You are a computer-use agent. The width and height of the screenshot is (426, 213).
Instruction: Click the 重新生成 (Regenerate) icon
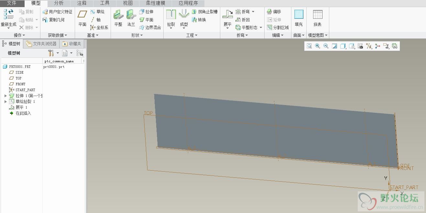click(x=9, y=15)
